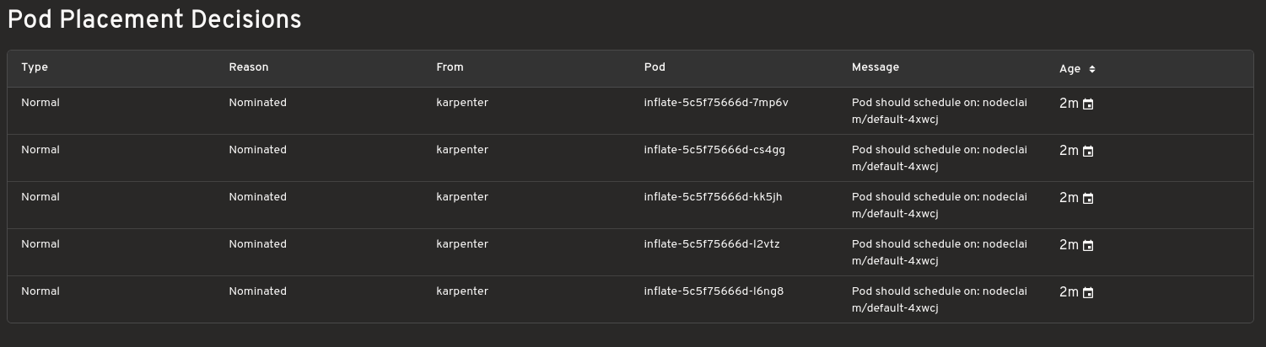Screen dimensions: 1266x347
Task: Click the From column header
Action: 450,67
